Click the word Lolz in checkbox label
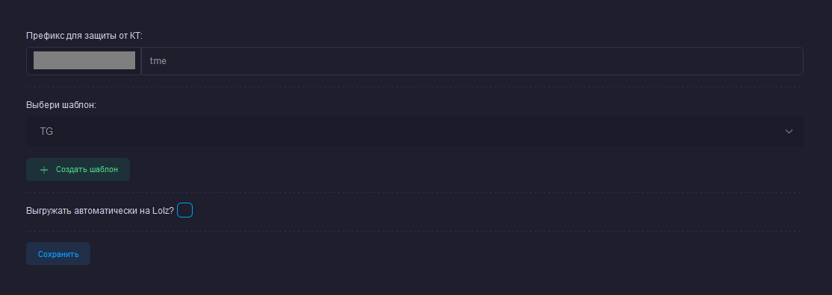Viewport: 832px width, 295px height. click(x=161, y=211)
